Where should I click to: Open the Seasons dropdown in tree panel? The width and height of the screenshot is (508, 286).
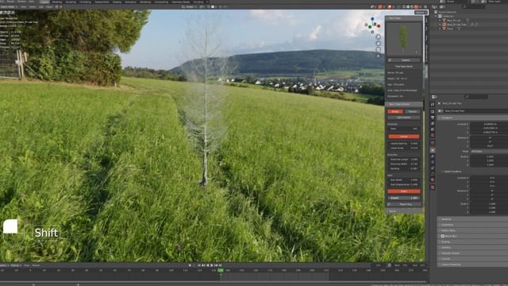click(404, 129)
